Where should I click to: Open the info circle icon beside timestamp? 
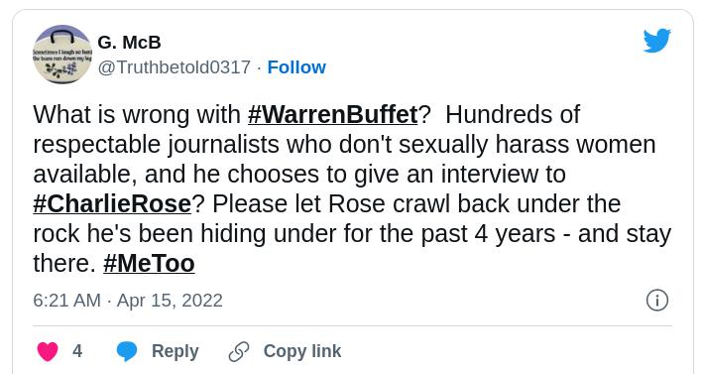tap(657, 300)
